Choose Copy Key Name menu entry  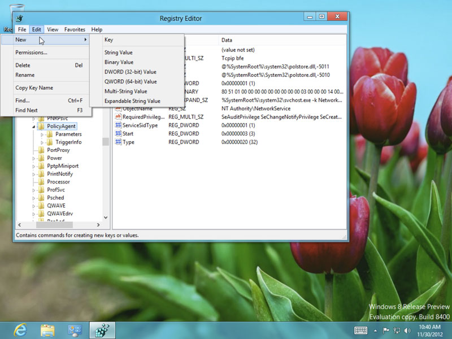pos(34,88)
